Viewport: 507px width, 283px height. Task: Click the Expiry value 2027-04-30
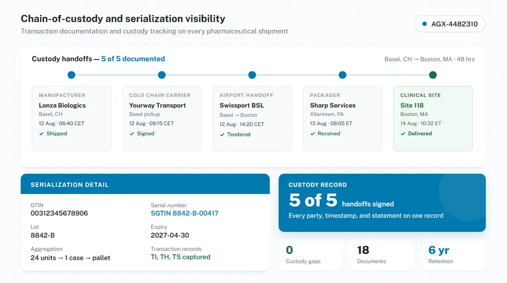click(x=170, y=235)
